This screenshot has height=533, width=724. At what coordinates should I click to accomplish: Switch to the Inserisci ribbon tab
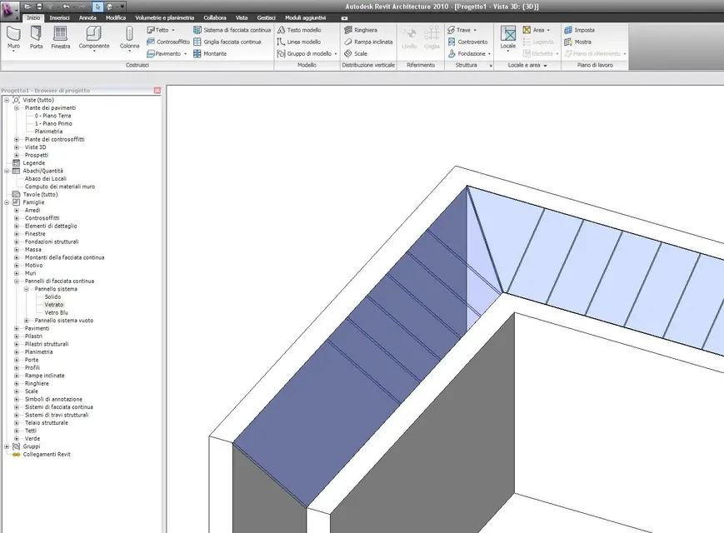(59, 17)
